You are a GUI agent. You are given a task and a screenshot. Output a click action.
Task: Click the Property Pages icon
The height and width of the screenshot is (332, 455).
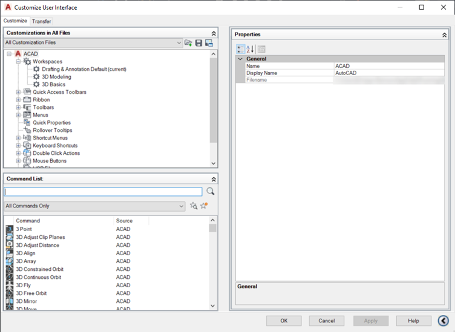click(x=261, y=49)
